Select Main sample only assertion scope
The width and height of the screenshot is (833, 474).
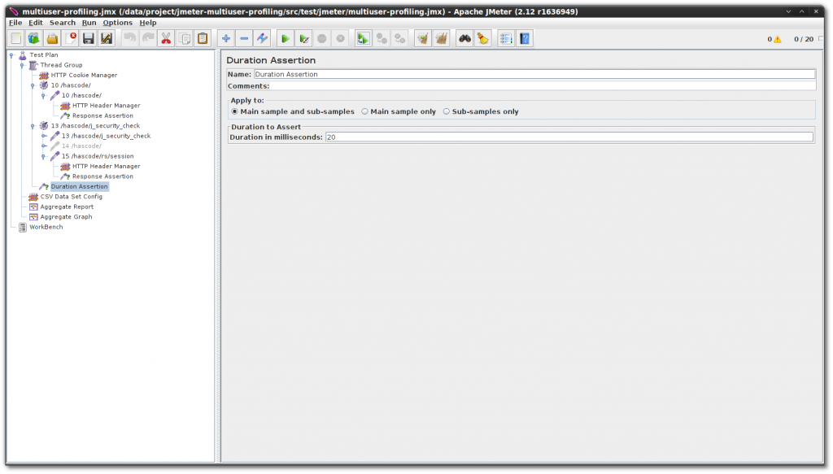coord(366,111)
